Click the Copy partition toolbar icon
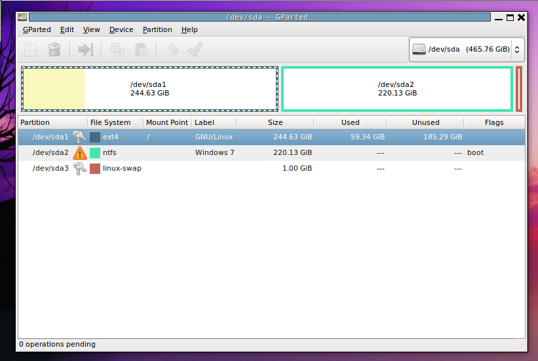538x361 pixels. click(117, 50)
